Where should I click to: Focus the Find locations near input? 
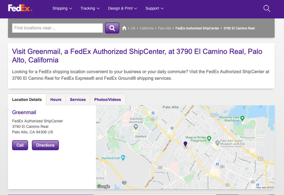point(58,28)
